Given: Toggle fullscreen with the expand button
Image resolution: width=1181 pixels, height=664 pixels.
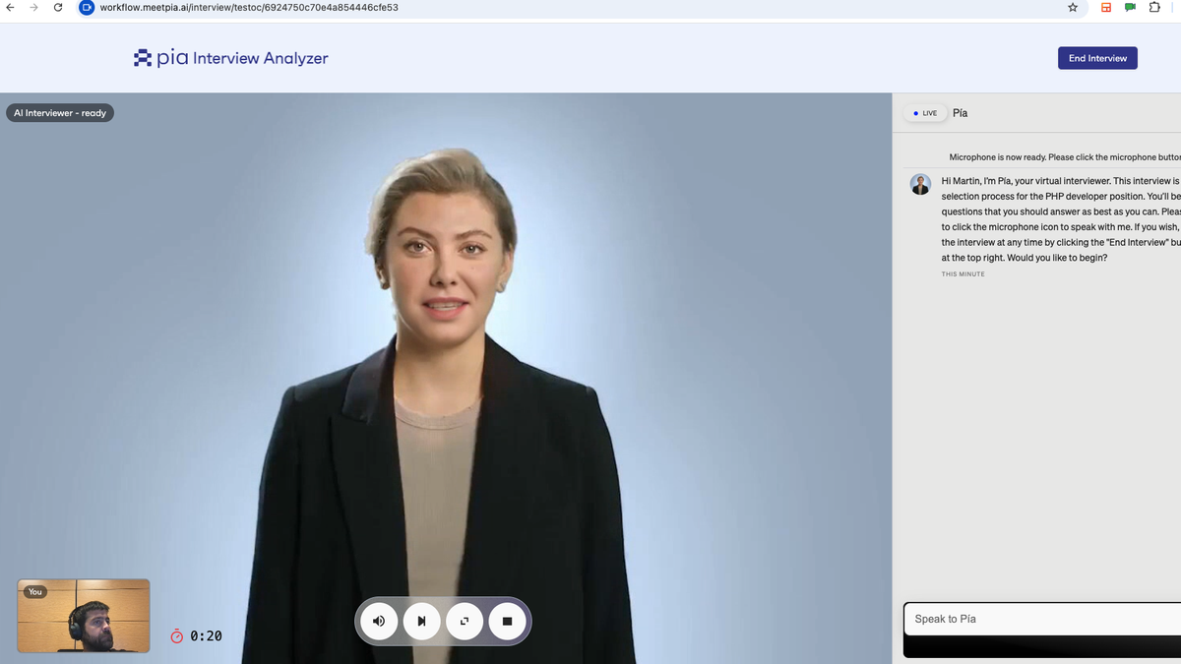Looking at the screenshot, I should pyautogui.click(x=465, y=621).
